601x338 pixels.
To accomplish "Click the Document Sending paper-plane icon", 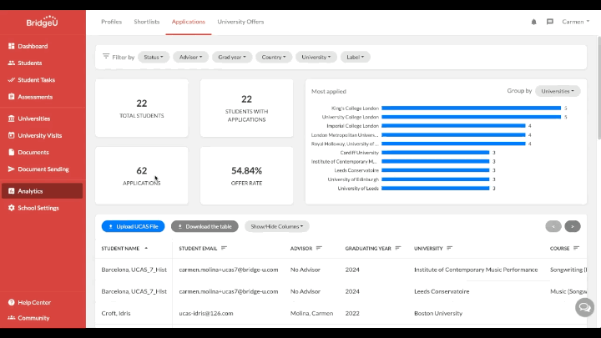I will (11, 169).
